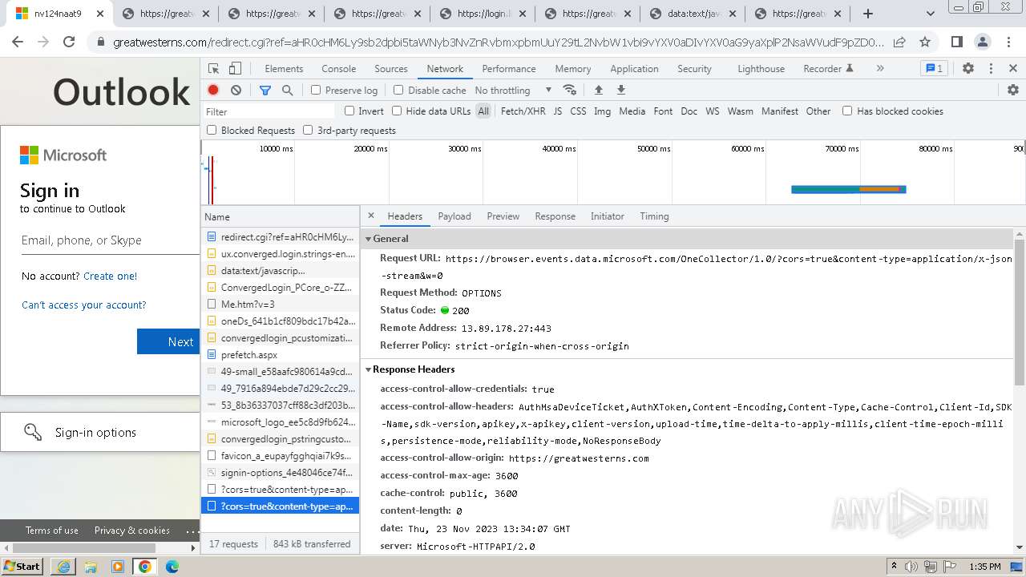This screenshot has height=577, width=1026.
Task: Enable Hide data URLs checkbox
Action: click(x=397, y=111)
